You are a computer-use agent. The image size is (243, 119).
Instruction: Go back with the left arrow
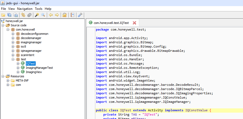[x=51, y=15]
